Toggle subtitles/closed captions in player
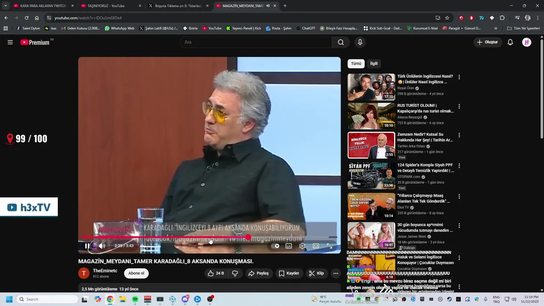Image resolution: width=544 pixels, height=306 pixels. pyautogui.click(x=289, y=246)
